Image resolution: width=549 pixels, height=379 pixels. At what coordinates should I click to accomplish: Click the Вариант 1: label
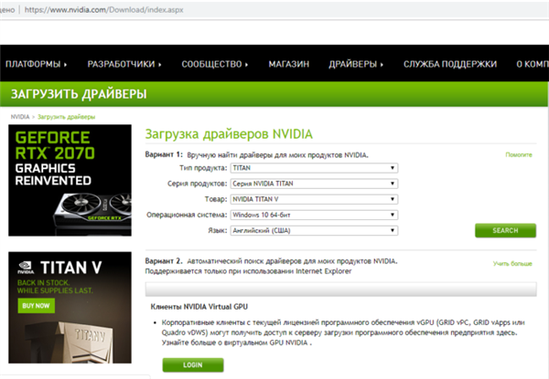(164, 154)
